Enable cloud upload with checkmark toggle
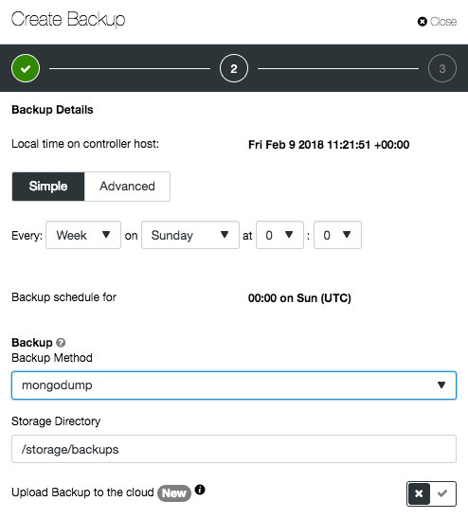This screenshot has width=468, height=519. pyautogui.click(x=442, y=493)
